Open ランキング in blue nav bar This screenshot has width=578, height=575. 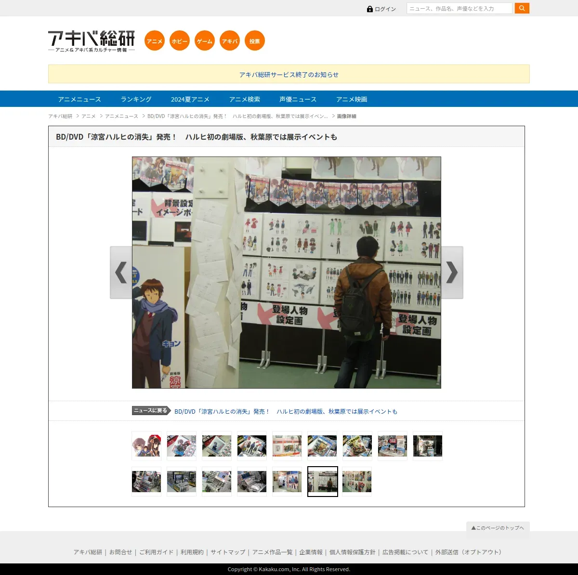click(136, 99)
